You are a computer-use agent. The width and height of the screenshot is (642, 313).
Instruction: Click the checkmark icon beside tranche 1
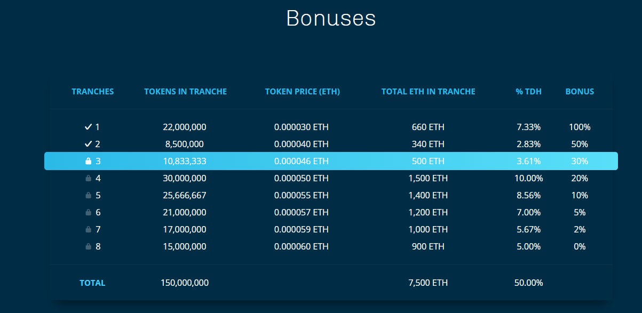[89, 127]
